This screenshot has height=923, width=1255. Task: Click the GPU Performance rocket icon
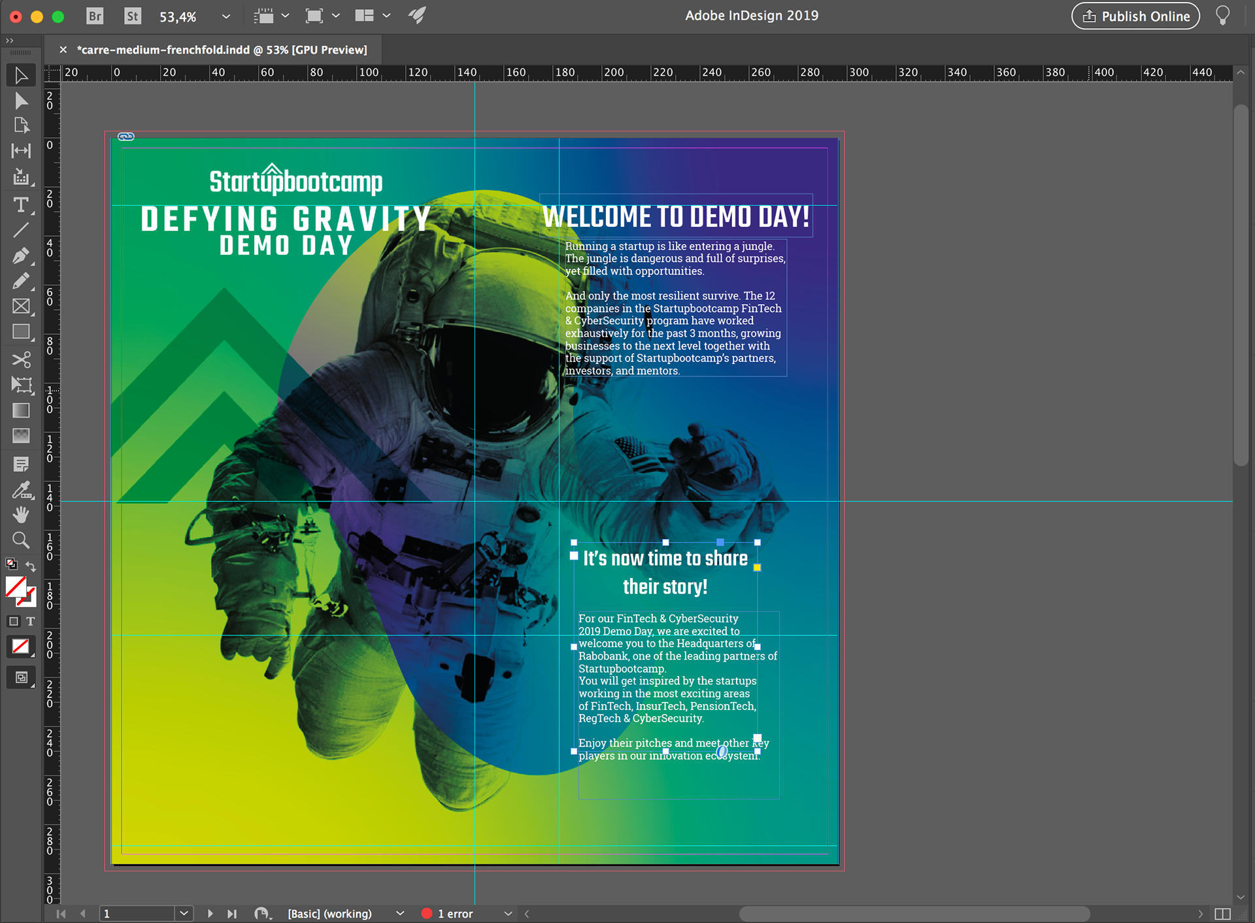(x=417, y=16)
